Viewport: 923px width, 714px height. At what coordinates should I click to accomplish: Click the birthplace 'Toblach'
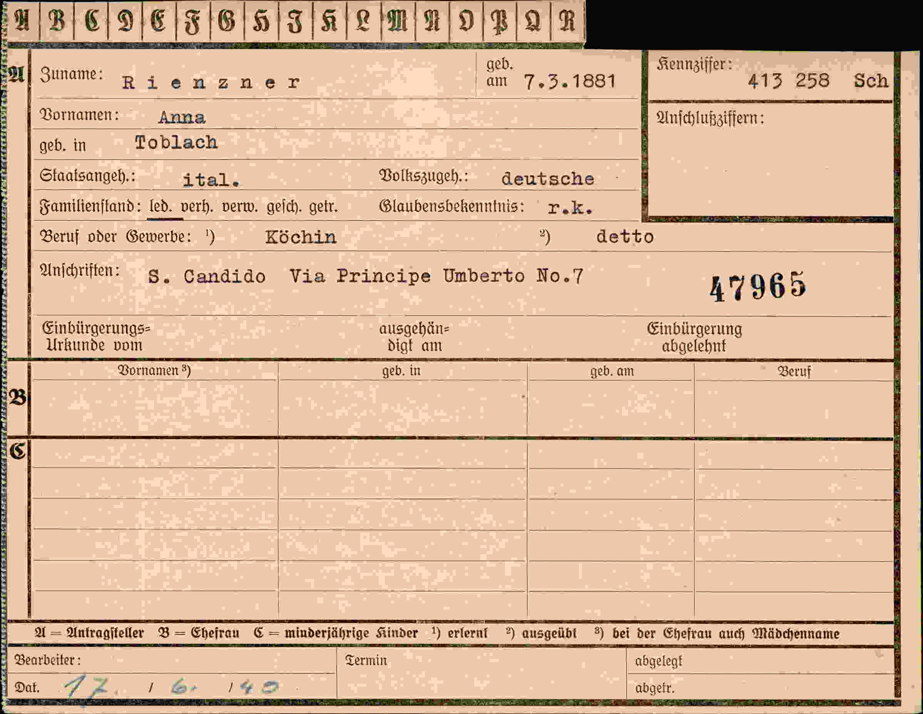coord(176,143)
